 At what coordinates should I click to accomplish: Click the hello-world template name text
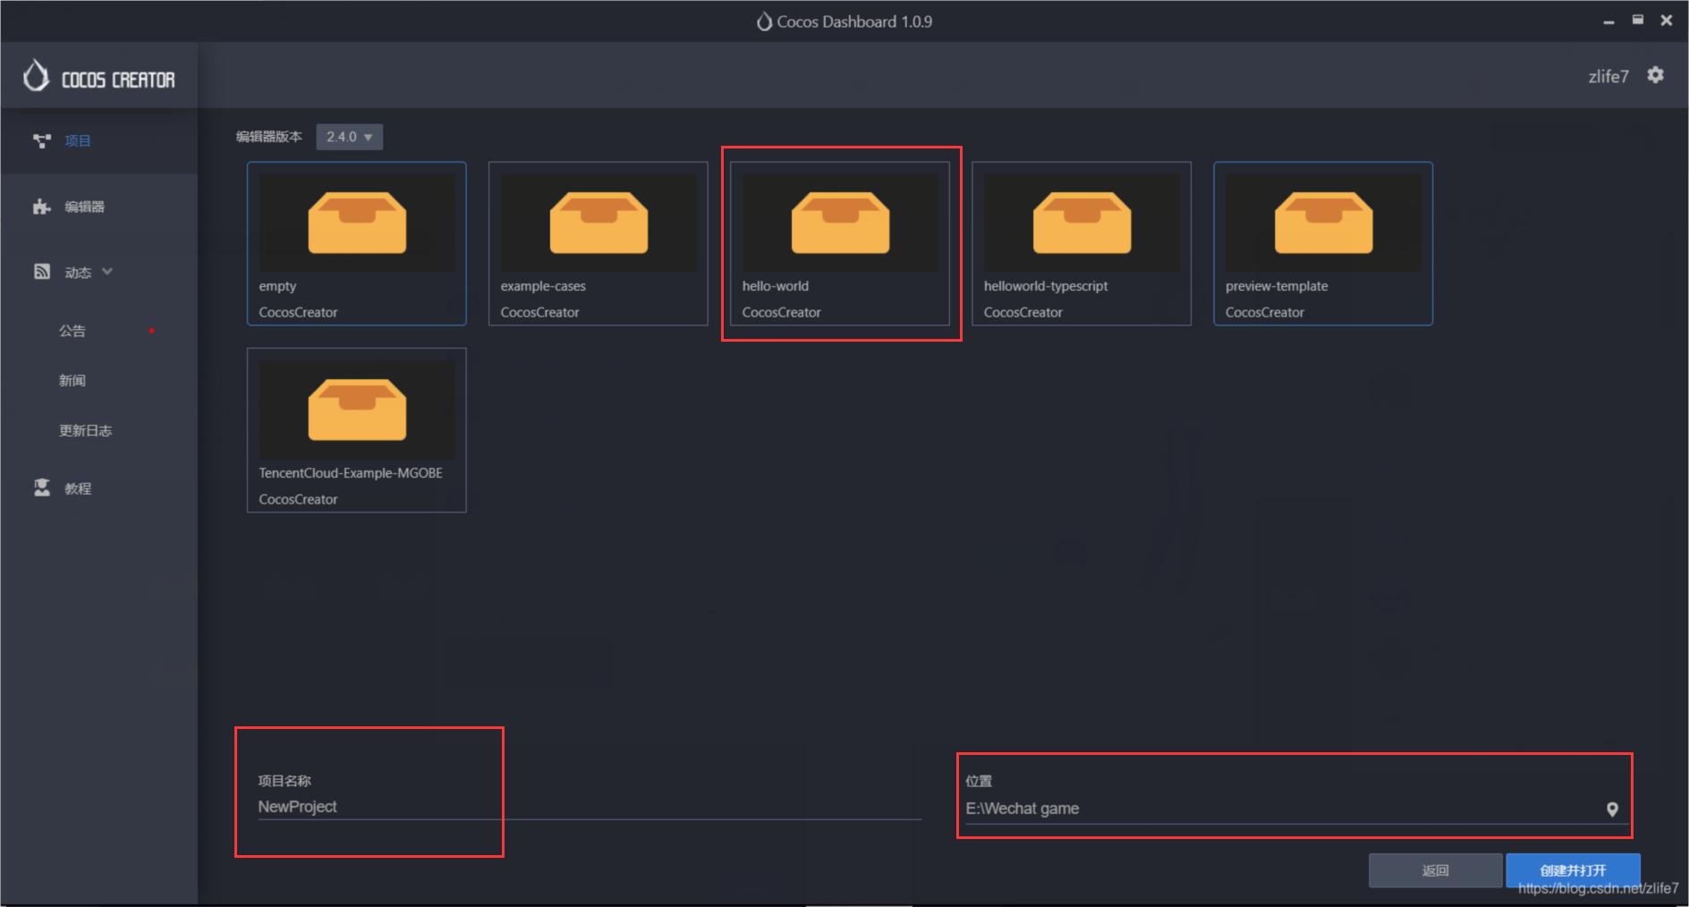[775, 286]
